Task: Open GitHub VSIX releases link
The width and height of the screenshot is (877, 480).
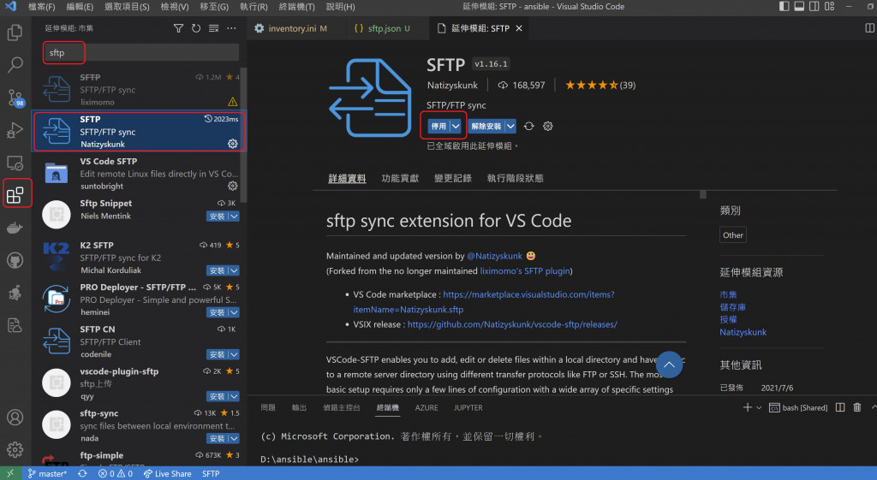Action: [x=512, y=324]
